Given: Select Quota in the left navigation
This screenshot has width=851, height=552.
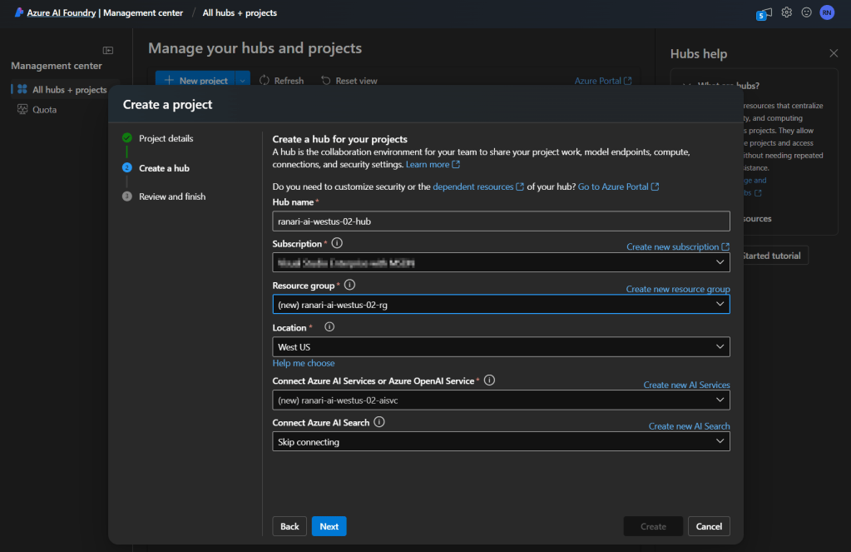Looking at the screenshot, I should (44, 109).
